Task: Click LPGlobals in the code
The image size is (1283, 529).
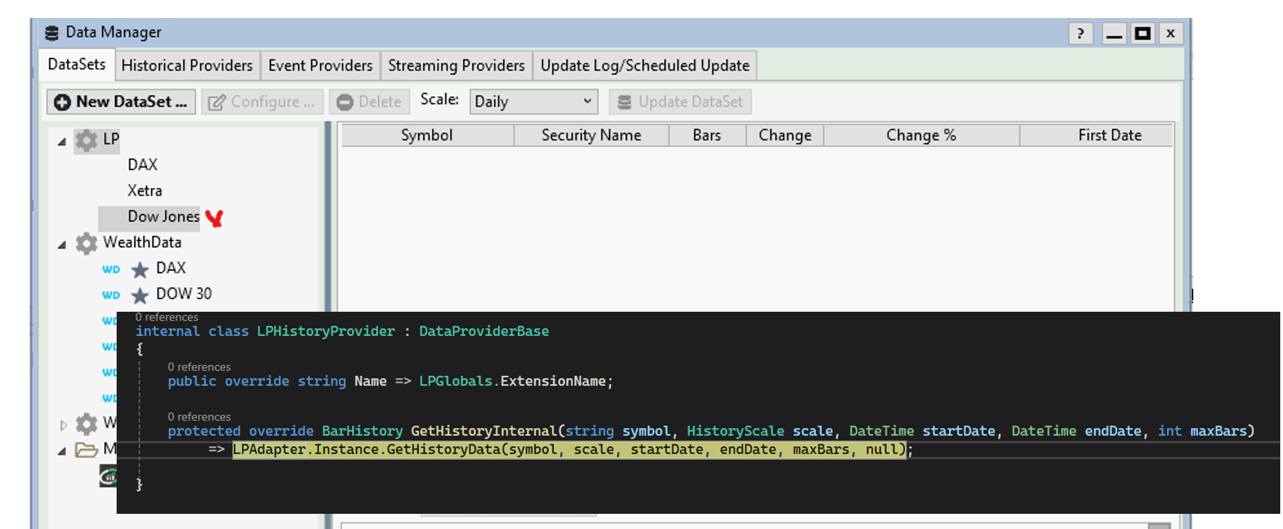Action: point(456,381)
